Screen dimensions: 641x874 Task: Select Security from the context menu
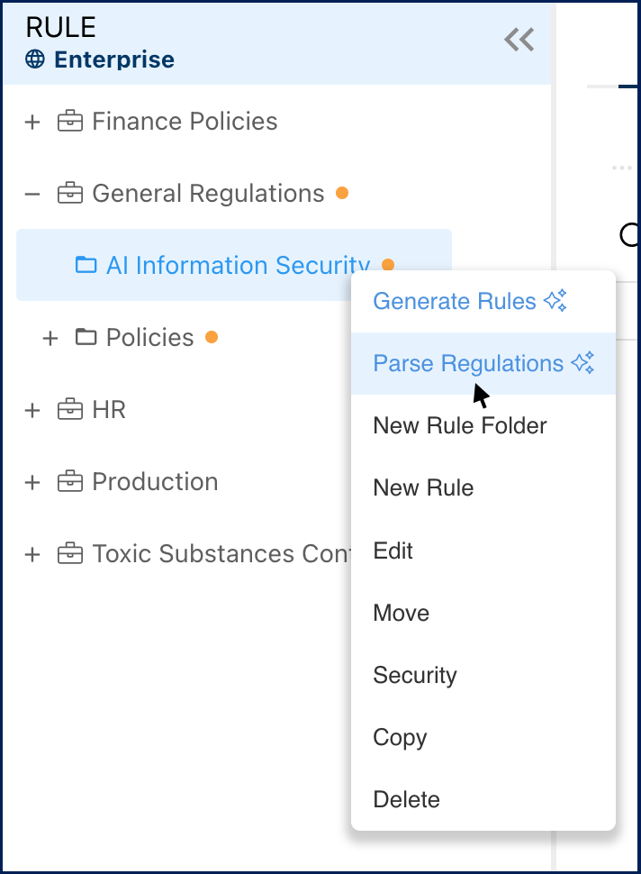[415, 675]
